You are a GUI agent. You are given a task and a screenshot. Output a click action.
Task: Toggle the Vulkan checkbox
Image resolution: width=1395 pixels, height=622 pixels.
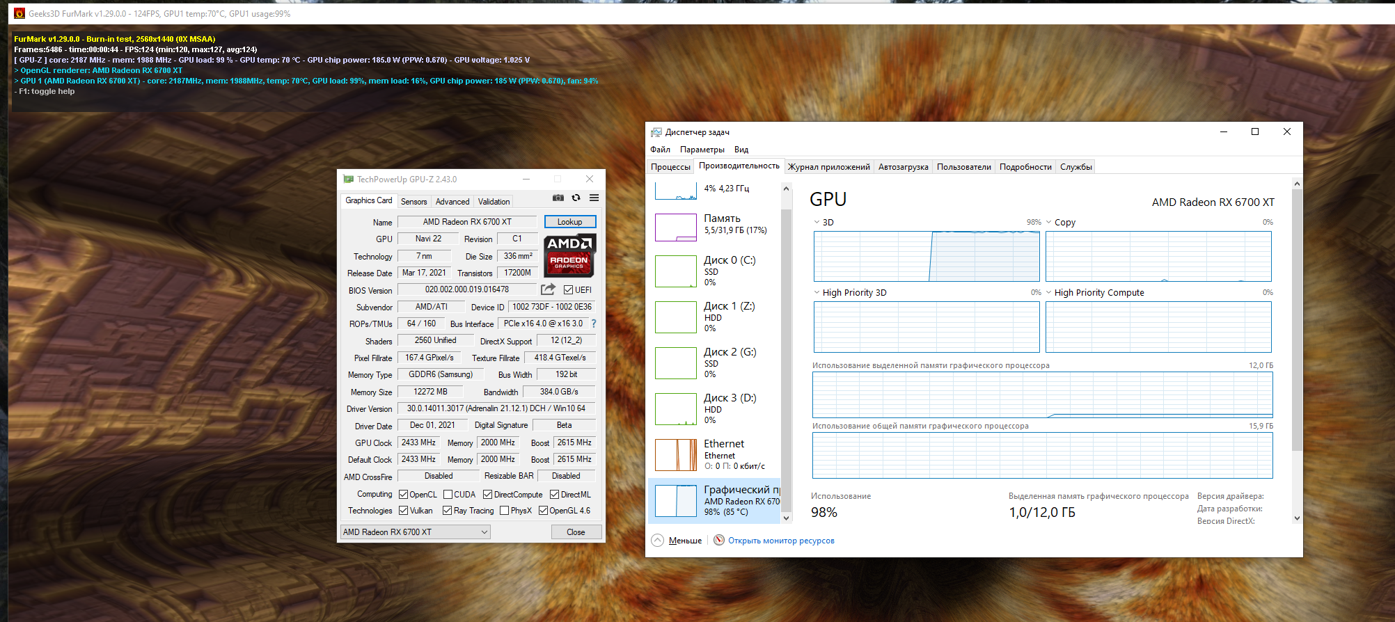403,511
